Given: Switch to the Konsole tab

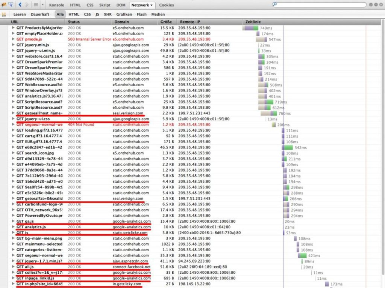Looking at the screenshot, I should pyautogui.click(x=56, y=5).
